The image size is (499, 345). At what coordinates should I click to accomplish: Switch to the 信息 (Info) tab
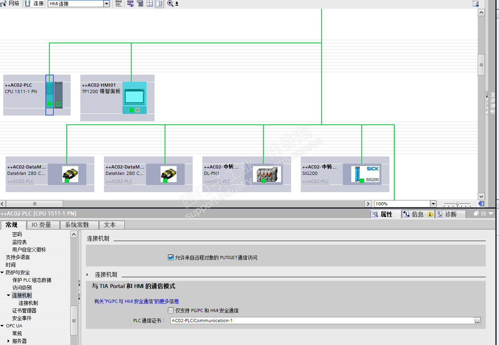pos(418,214)
